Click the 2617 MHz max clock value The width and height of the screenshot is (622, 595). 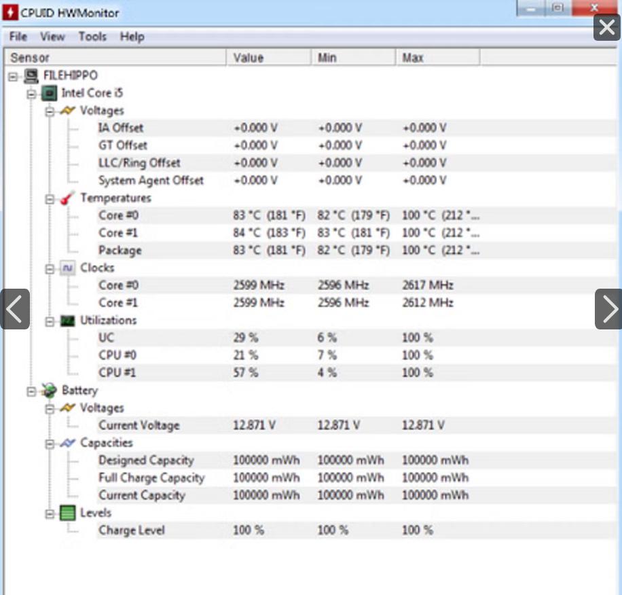(x=428, y=285)
